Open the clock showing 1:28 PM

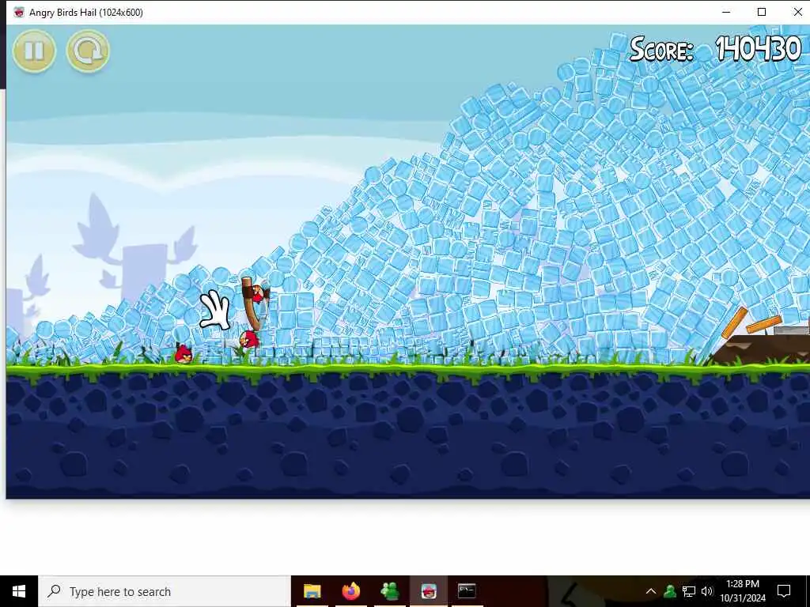(x=742, y=591)
